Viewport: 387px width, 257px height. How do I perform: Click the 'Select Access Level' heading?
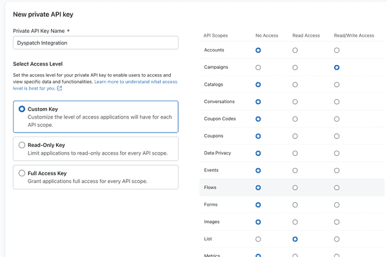38,64
